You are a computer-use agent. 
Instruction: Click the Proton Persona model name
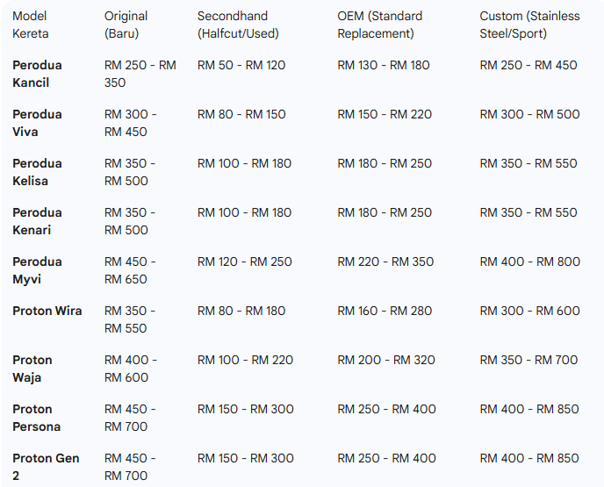37,418
